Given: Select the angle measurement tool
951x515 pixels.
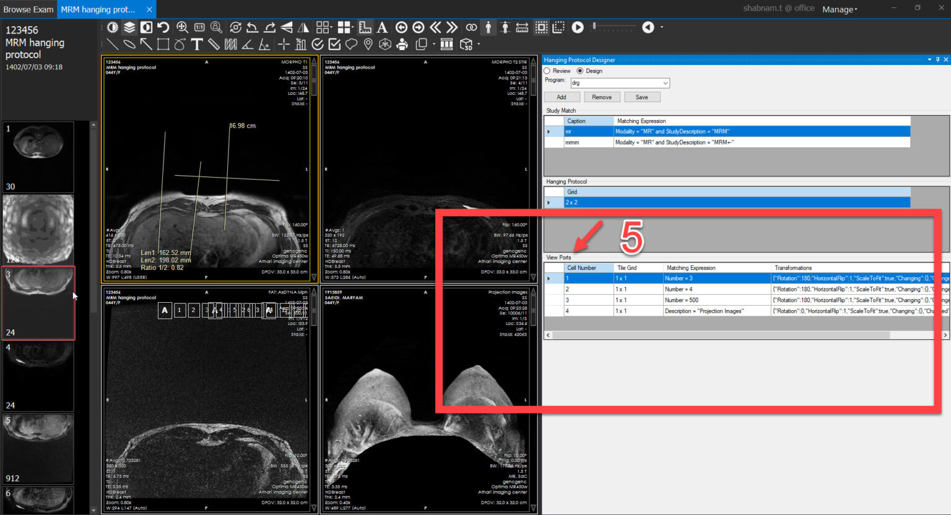Looking at the screenshot, I should point(248,44).
